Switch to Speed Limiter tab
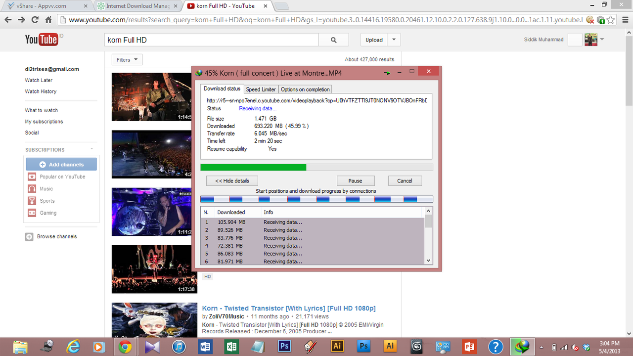Screen dimensions: 633x356 pyautogui.click(x=261, y=89)
